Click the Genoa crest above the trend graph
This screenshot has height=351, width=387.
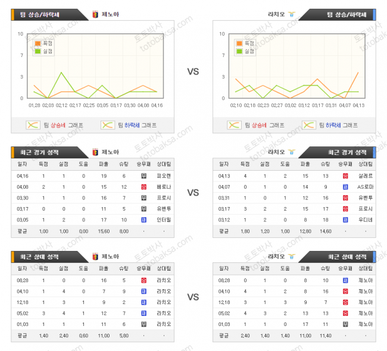coord(95,14)
